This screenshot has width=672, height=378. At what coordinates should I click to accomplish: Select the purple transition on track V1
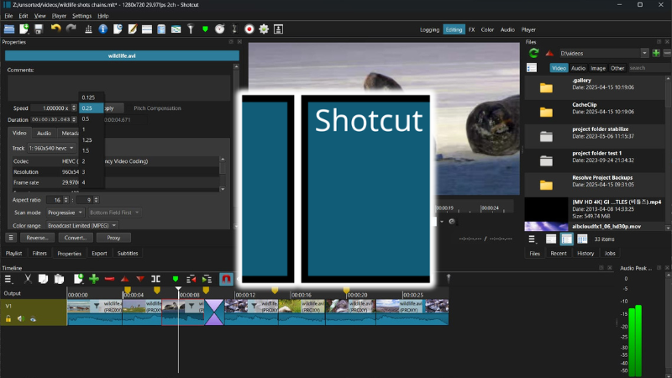click(x=214, y=312)
